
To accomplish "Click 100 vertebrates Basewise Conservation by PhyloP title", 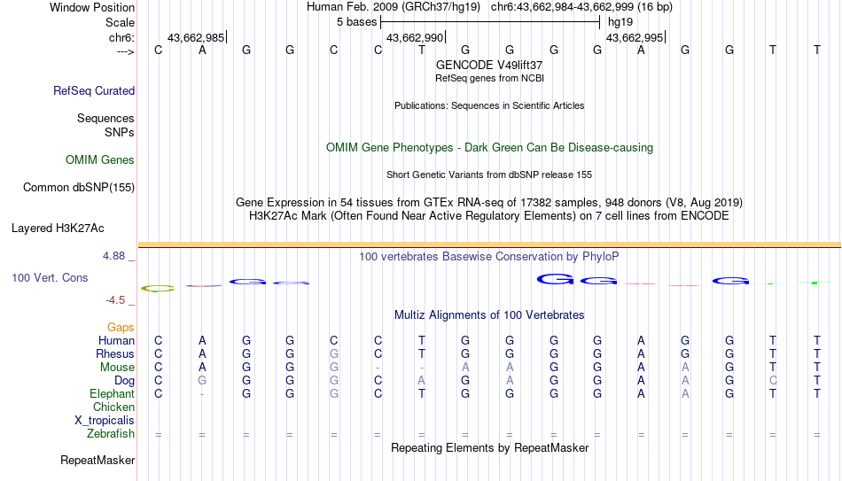I will click(x=489, y=257).
